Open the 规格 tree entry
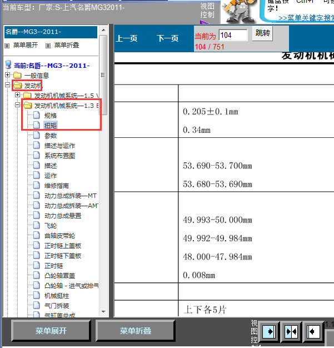Viewport: 334px width, 348px height. (51, 116)
